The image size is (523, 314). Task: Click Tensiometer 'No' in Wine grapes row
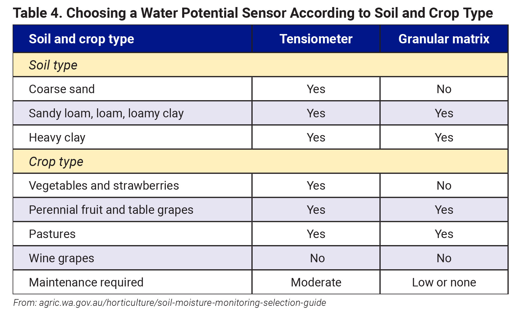point(317,258)
